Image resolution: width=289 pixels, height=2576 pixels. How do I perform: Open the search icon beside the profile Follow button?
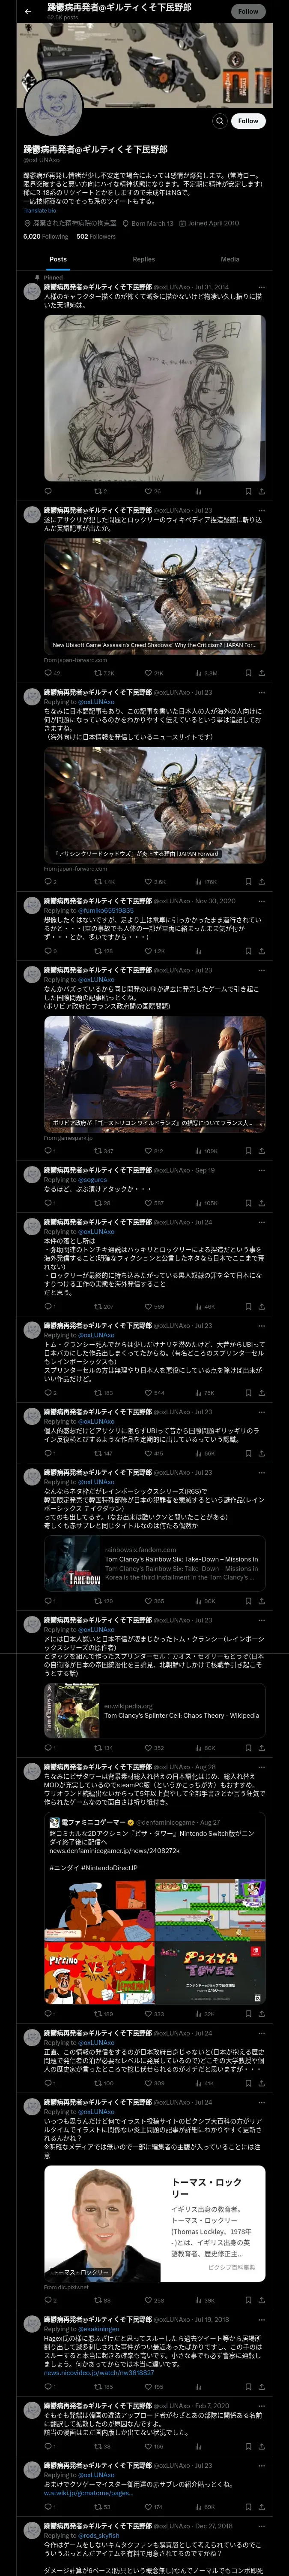[220, 121]
